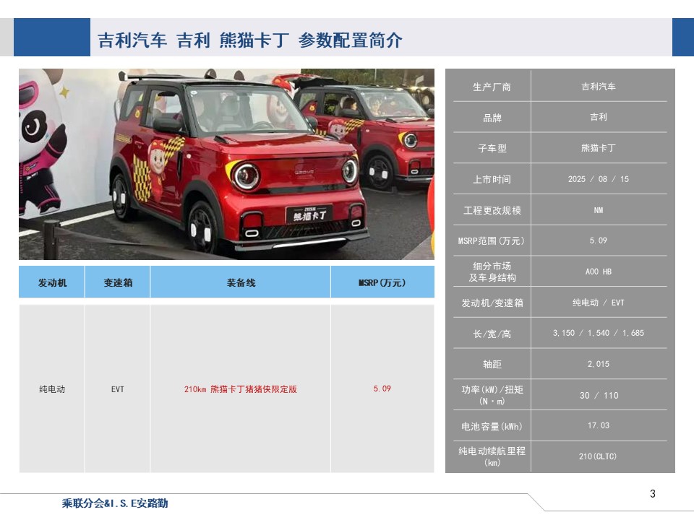This screenshot has height=520, width=694.
Task: Click the page number 3
Action: tap(652, 494)
